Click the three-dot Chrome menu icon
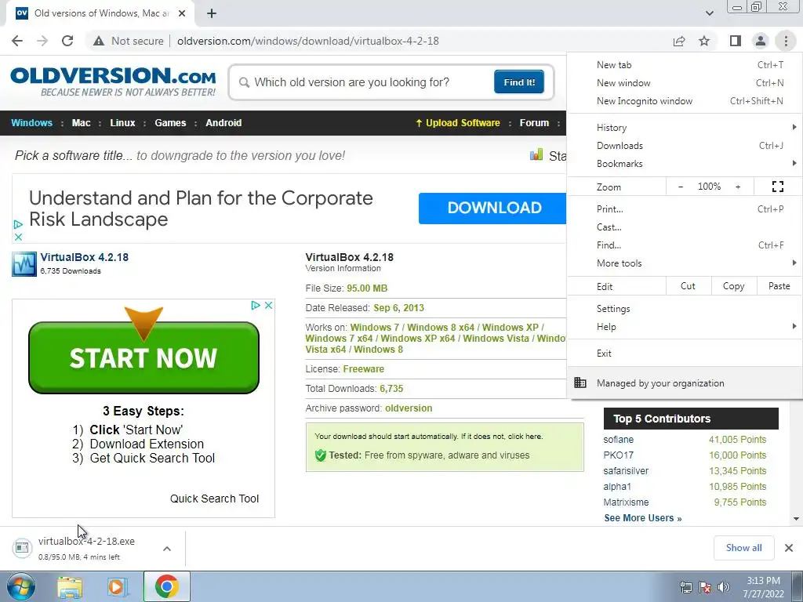803x602 pixels. click(786, 41)
